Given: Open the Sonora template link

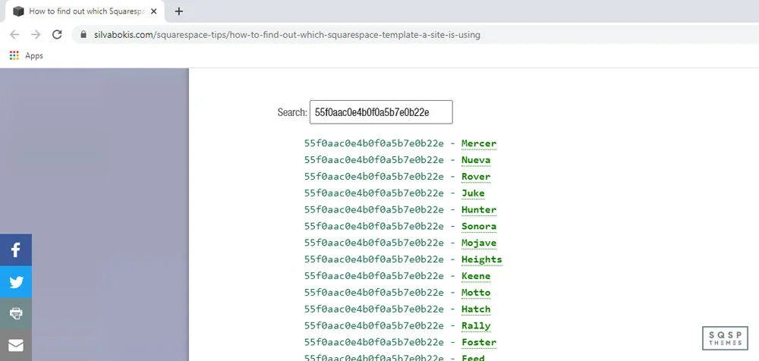Looking at the screenshot, I should (479, 227).
